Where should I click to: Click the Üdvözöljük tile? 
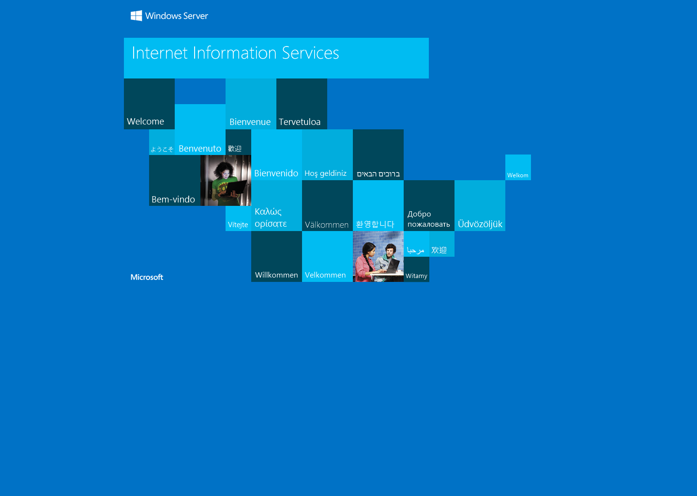(x=480, y=205)
